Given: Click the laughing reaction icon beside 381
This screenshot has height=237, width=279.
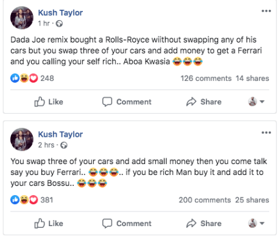Looking at the screenshot, I should coord(24,200).
